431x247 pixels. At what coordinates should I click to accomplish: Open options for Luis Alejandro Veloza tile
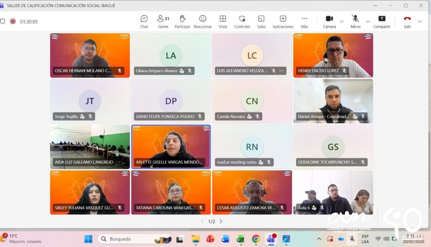(x=281, y=71)
